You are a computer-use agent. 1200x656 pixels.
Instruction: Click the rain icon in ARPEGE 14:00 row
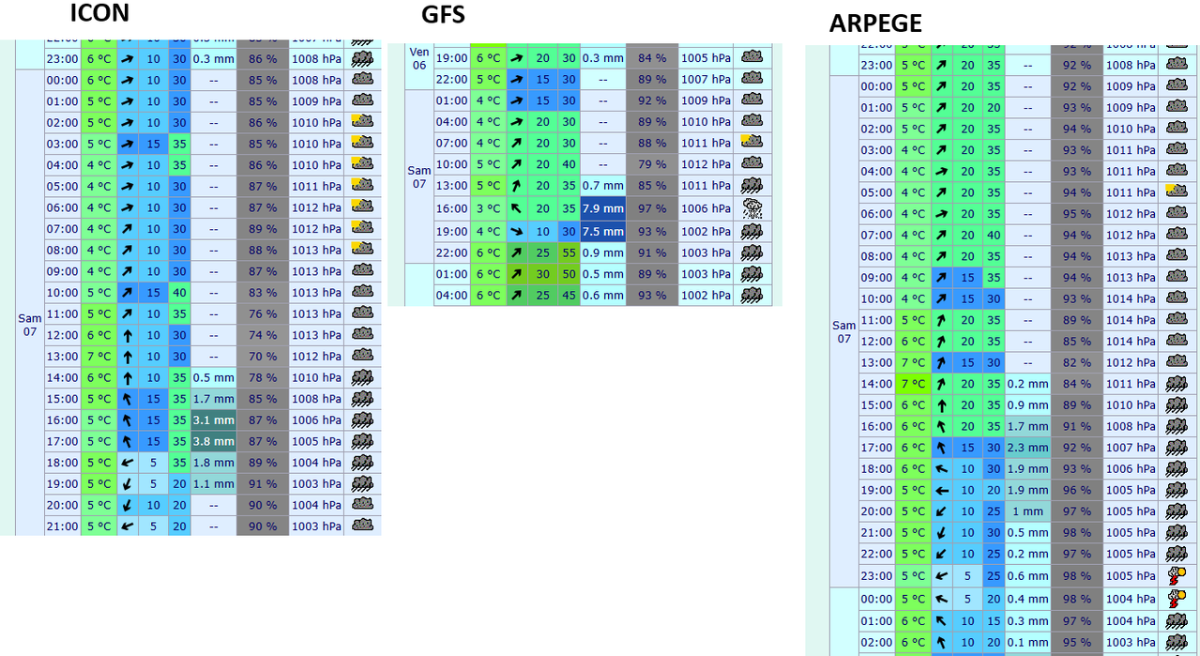click(x=1177, y=383)
